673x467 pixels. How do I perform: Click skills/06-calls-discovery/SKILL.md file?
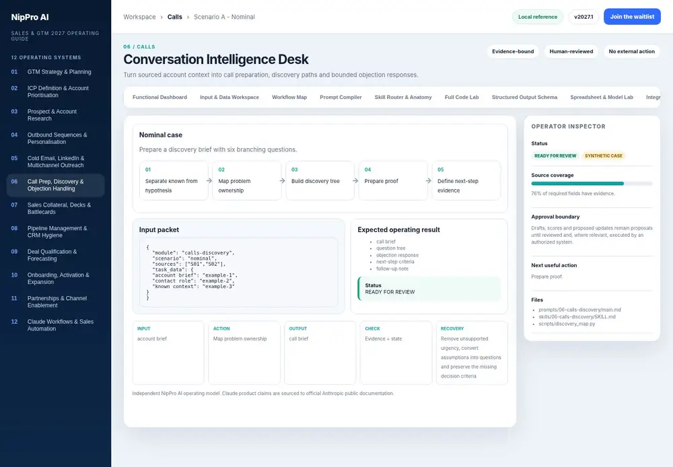coord(577,317)
